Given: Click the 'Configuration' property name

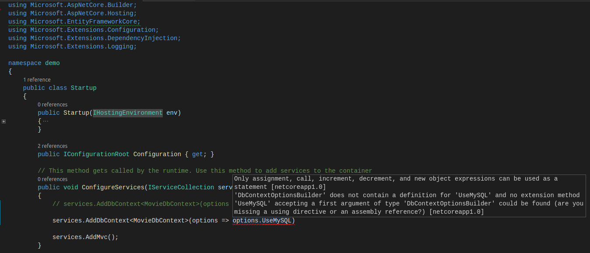Looking at the screenshot, I should [157, 154].
